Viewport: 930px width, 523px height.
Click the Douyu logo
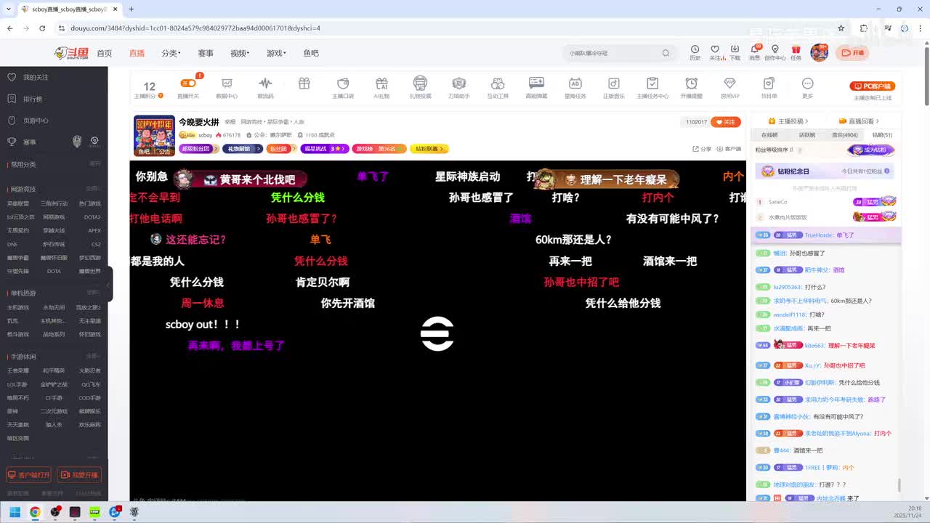[x=71, y=53]
